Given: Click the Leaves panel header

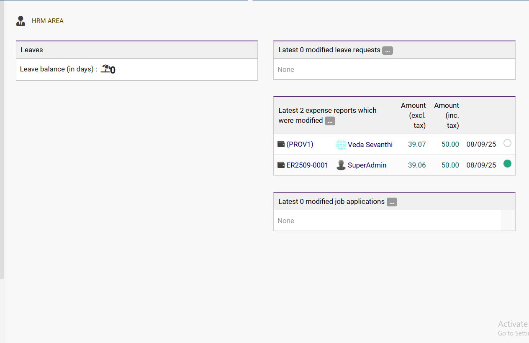Looking at the screenshot, I should pos(32,50).
